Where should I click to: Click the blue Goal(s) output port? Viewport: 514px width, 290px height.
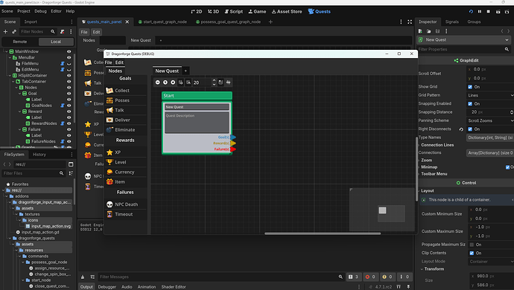[233, 137]
